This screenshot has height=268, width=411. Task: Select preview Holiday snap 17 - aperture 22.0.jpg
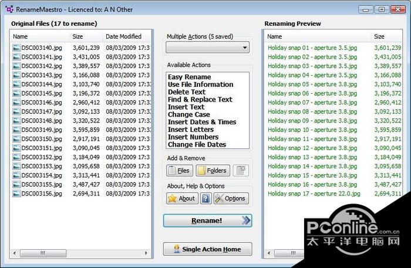pos(314,194)
